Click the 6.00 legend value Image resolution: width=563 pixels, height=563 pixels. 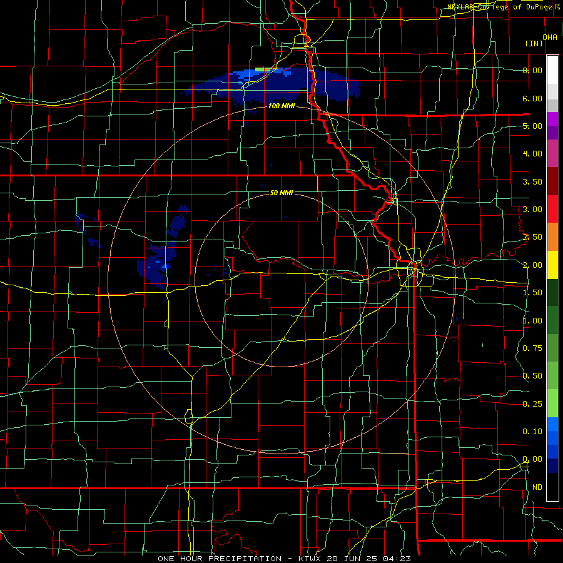pos(532,98)
